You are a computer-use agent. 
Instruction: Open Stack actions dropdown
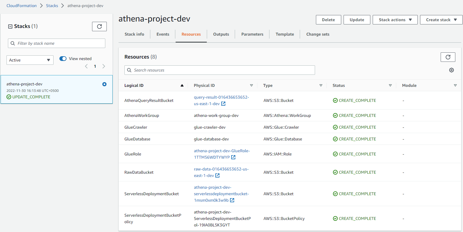point(395,20)
